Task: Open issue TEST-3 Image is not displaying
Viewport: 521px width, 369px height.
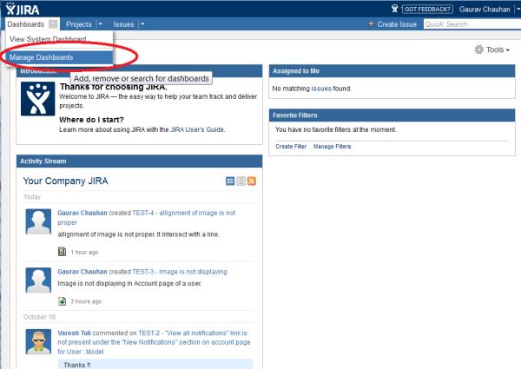Action: (x=180, y=272)
